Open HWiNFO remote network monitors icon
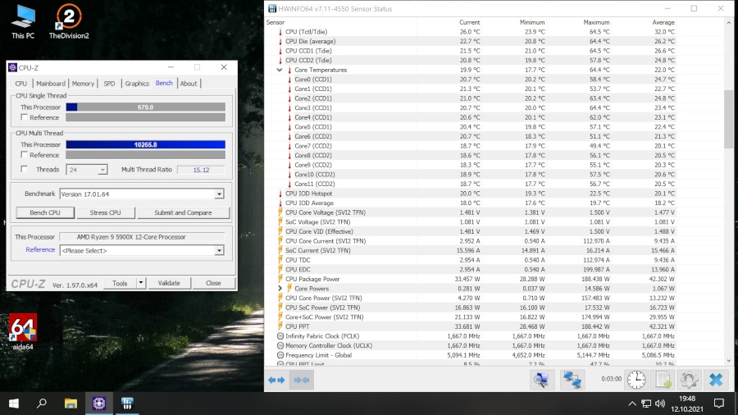The height and width of the screenshot is (415, 738). tap(572, 380)
